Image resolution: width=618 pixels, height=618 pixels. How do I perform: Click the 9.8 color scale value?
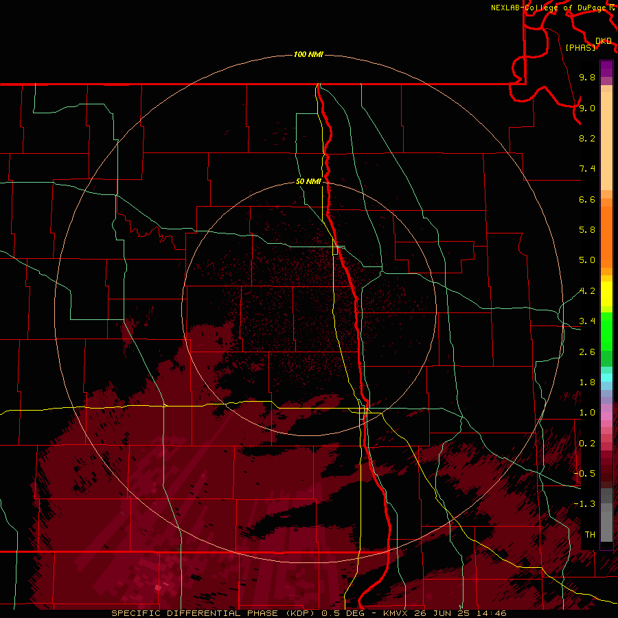tap(587, 77)
